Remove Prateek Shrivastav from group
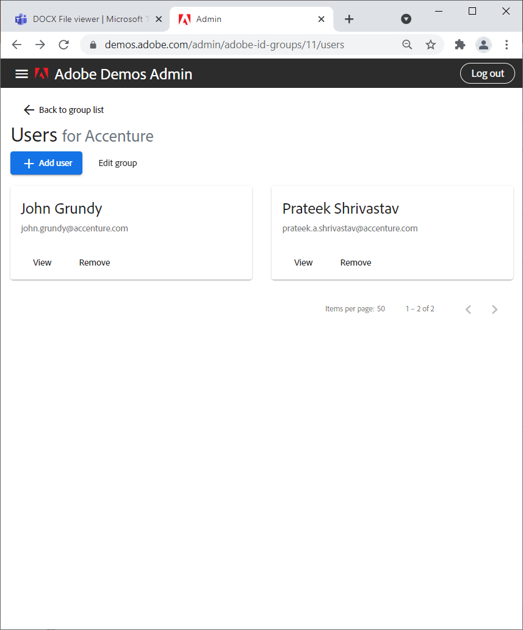523x630 pixels. pos(356,262)
